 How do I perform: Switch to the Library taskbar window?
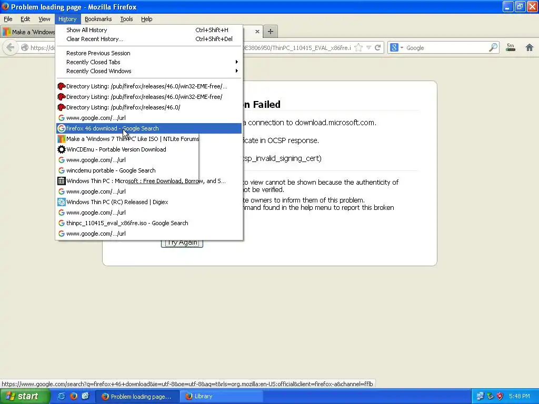[x=222, y=397]
